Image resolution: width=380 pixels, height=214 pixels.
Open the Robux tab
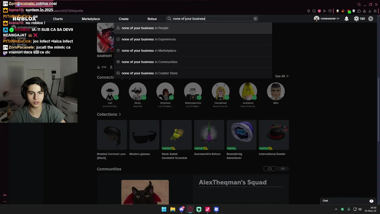(x=152, y=19)
